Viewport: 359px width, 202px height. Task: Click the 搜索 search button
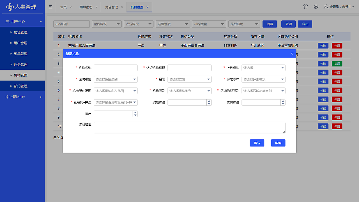[270, 24]
